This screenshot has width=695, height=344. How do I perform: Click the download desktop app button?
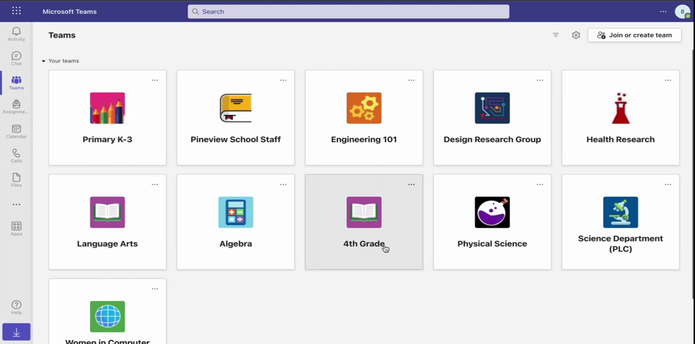click(16, 332)
